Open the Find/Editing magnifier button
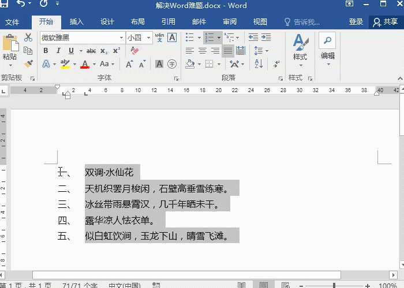The height and width of the screenshot is (288, 404). click(327, 40)
